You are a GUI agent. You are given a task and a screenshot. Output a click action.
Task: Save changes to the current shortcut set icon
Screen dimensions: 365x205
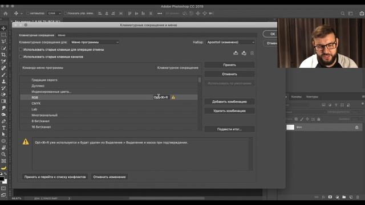pos(236,53)
